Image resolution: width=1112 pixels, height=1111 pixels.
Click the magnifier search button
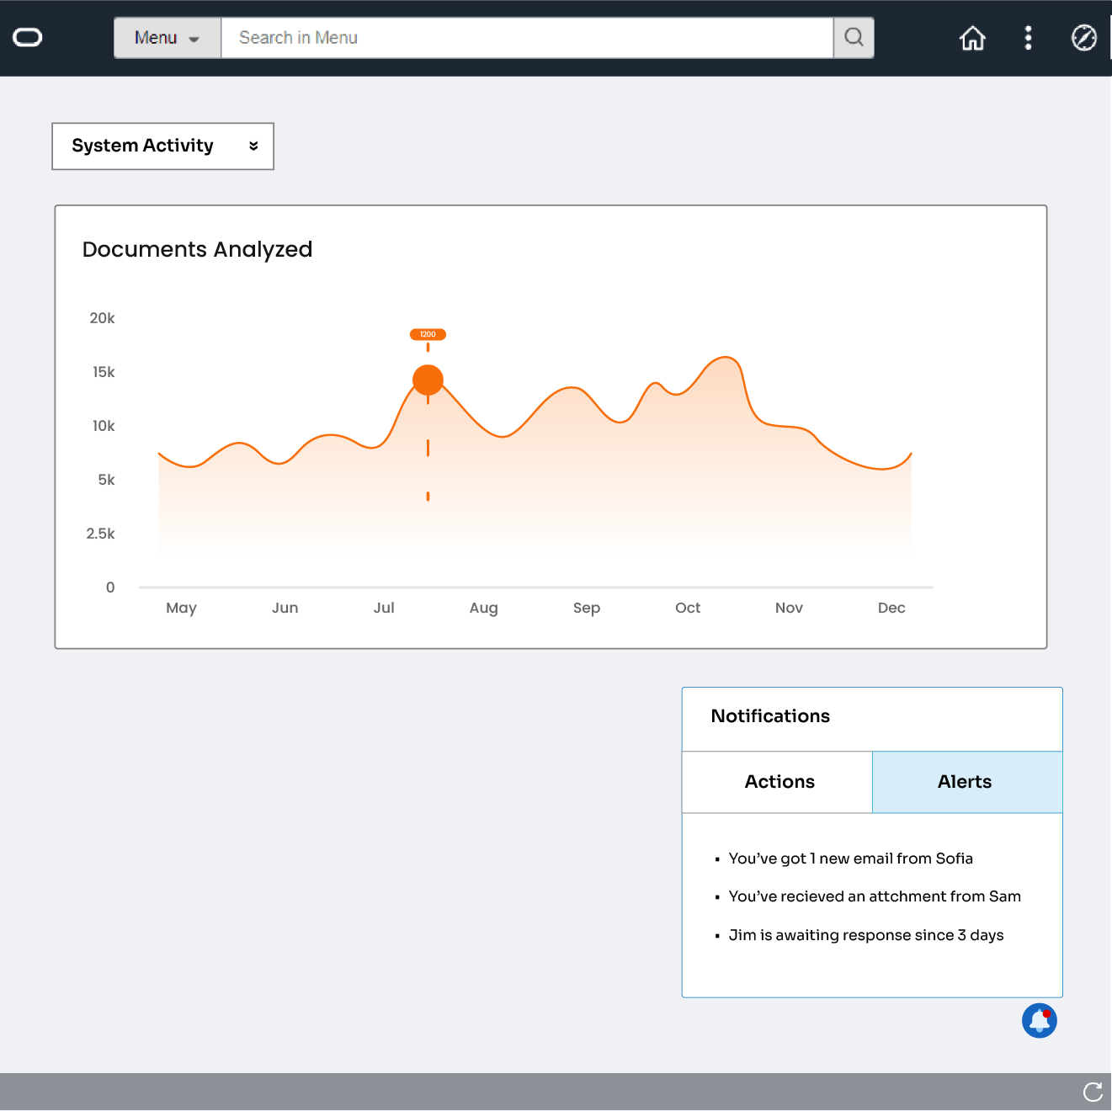[854, 38]
